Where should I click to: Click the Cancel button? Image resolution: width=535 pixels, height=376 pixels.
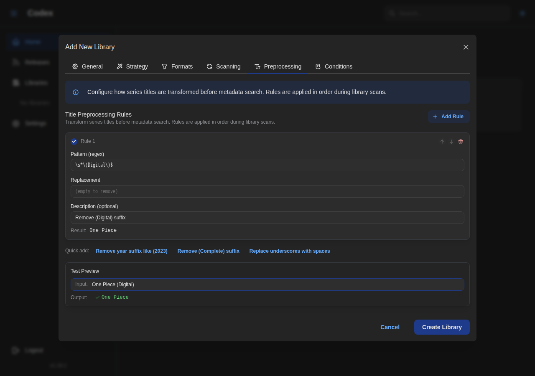pyautogui.click(x=390, y=327)
